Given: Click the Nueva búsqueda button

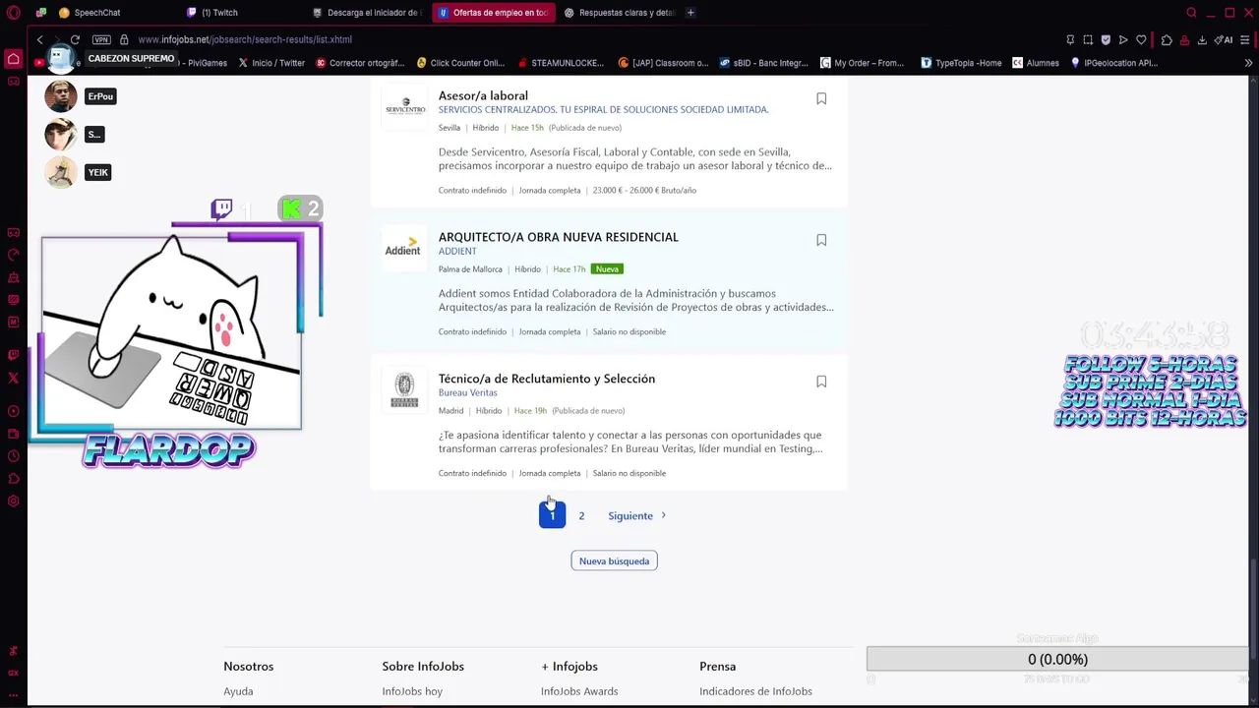Looking at the screenshot, I should pos(614,560).
